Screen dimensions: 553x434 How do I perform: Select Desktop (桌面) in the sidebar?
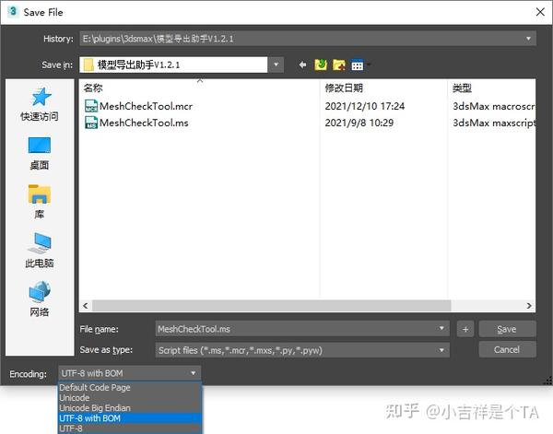tap(40, 153)
